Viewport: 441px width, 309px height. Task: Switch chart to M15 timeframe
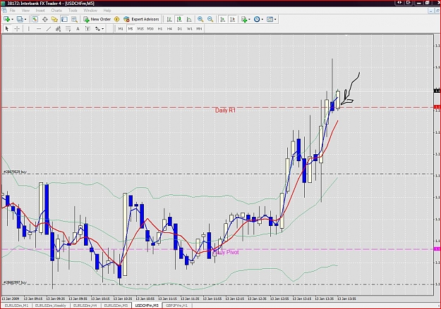coord(140,29)
